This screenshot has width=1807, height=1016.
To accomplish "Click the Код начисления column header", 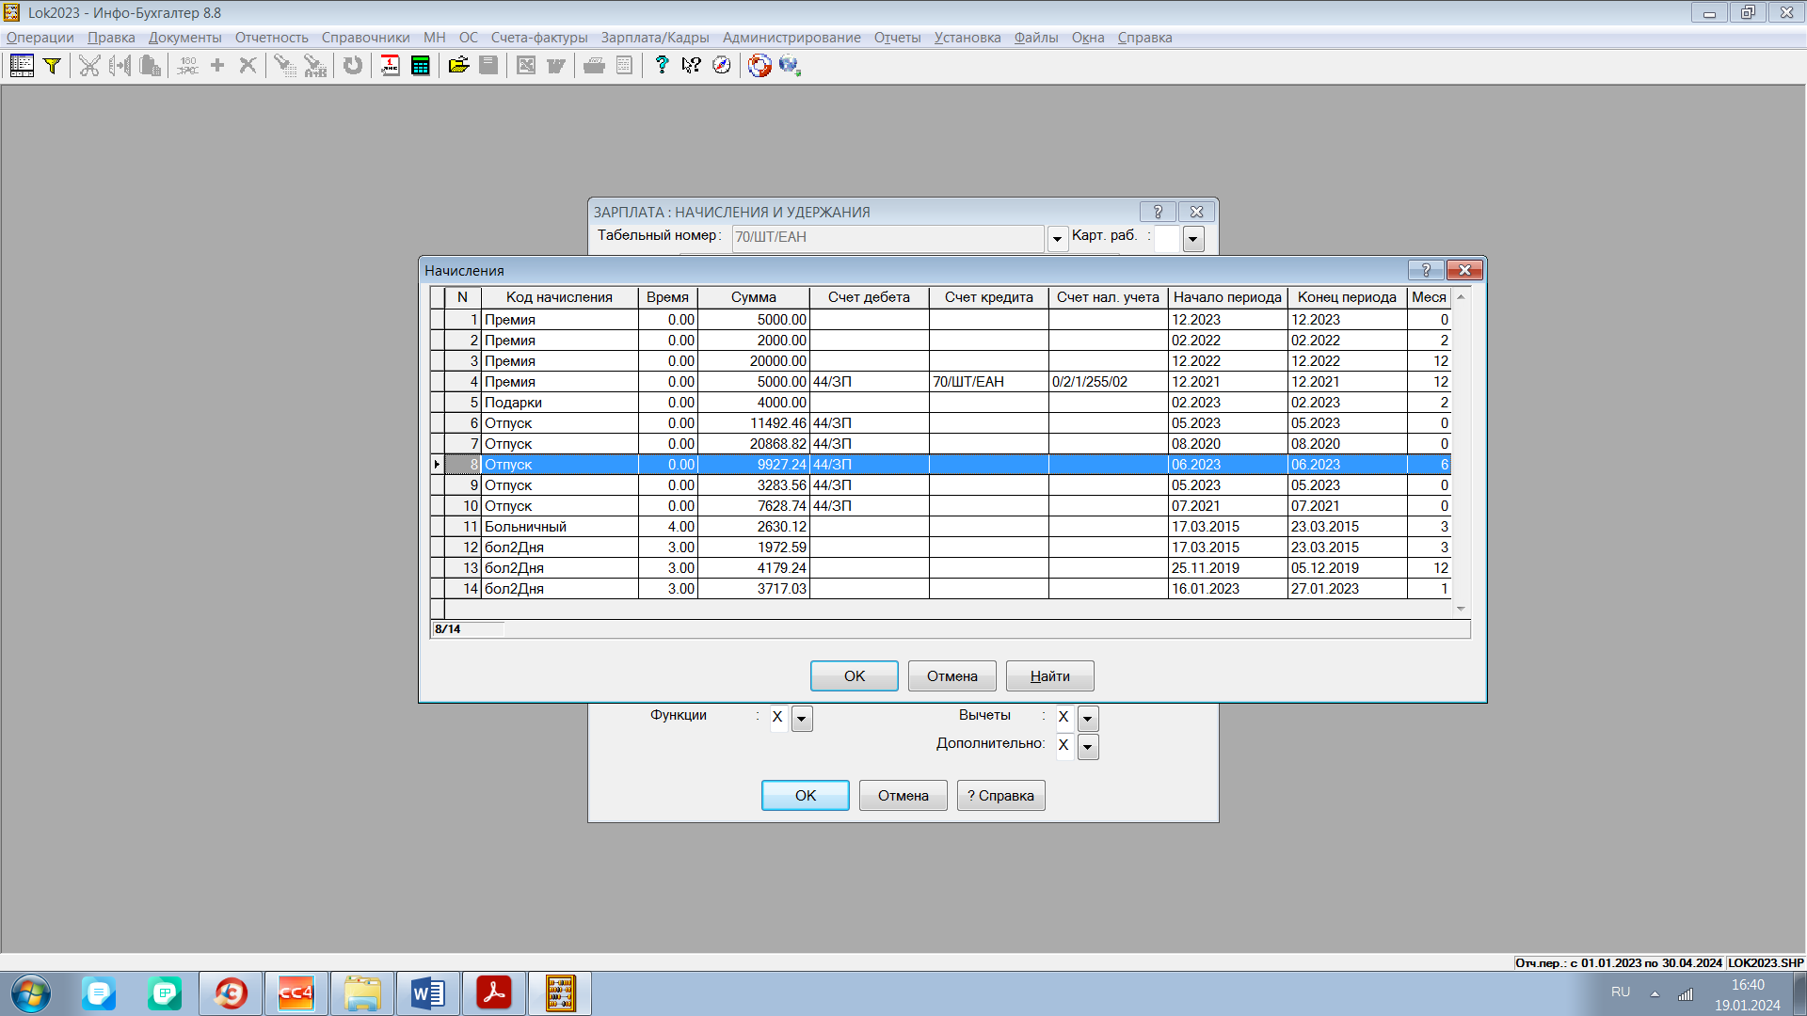I will click(x=559, y=297).
